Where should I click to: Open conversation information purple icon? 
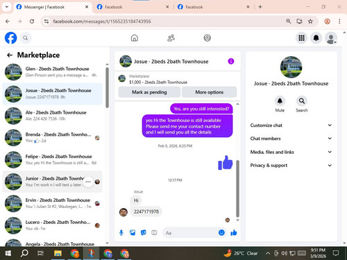[x=231, y=61]
